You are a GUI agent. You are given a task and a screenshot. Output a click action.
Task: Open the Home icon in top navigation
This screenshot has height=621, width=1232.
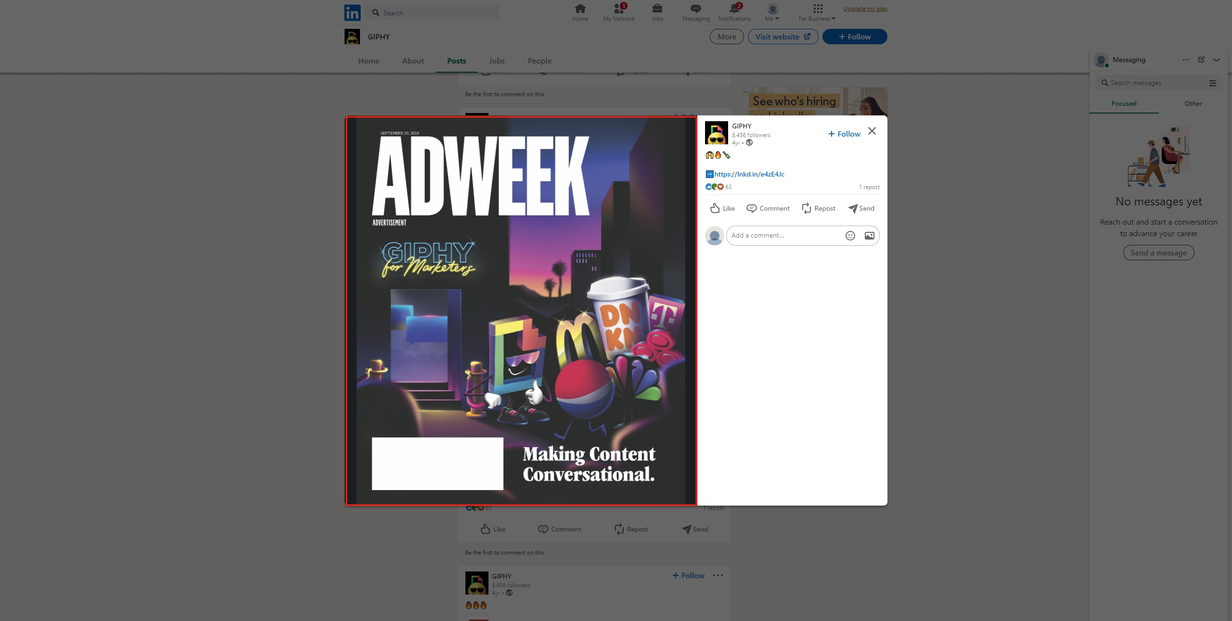(580, 13)
